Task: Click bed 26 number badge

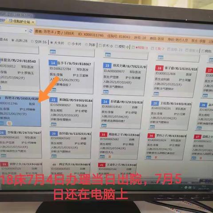Action: (x=203, y=105)
